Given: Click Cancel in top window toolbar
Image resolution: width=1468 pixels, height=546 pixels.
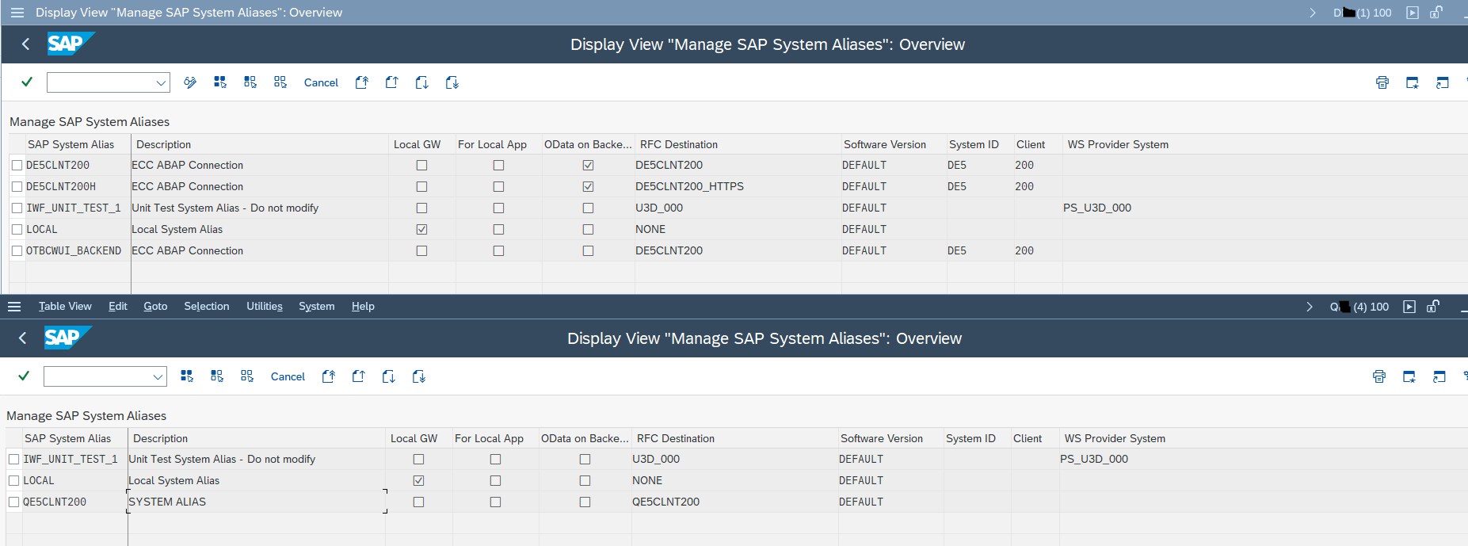Looking at the screenshot, I should (x=321, y=82).
